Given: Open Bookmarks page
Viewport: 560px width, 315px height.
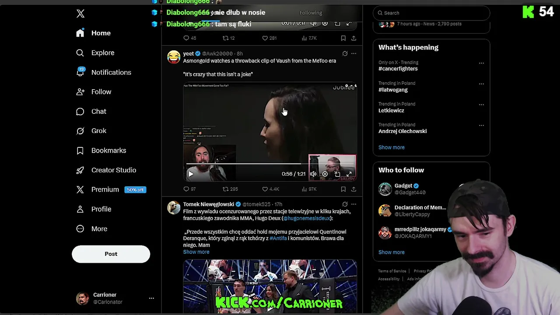Looking at the screenshot, I should pyautogui.click(x=101, y=150).
